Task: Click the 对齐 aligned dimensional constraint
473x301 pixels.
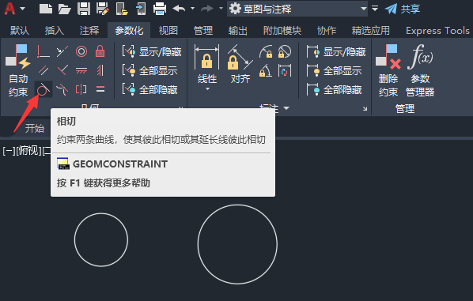Action: click(x=240, y=64)
